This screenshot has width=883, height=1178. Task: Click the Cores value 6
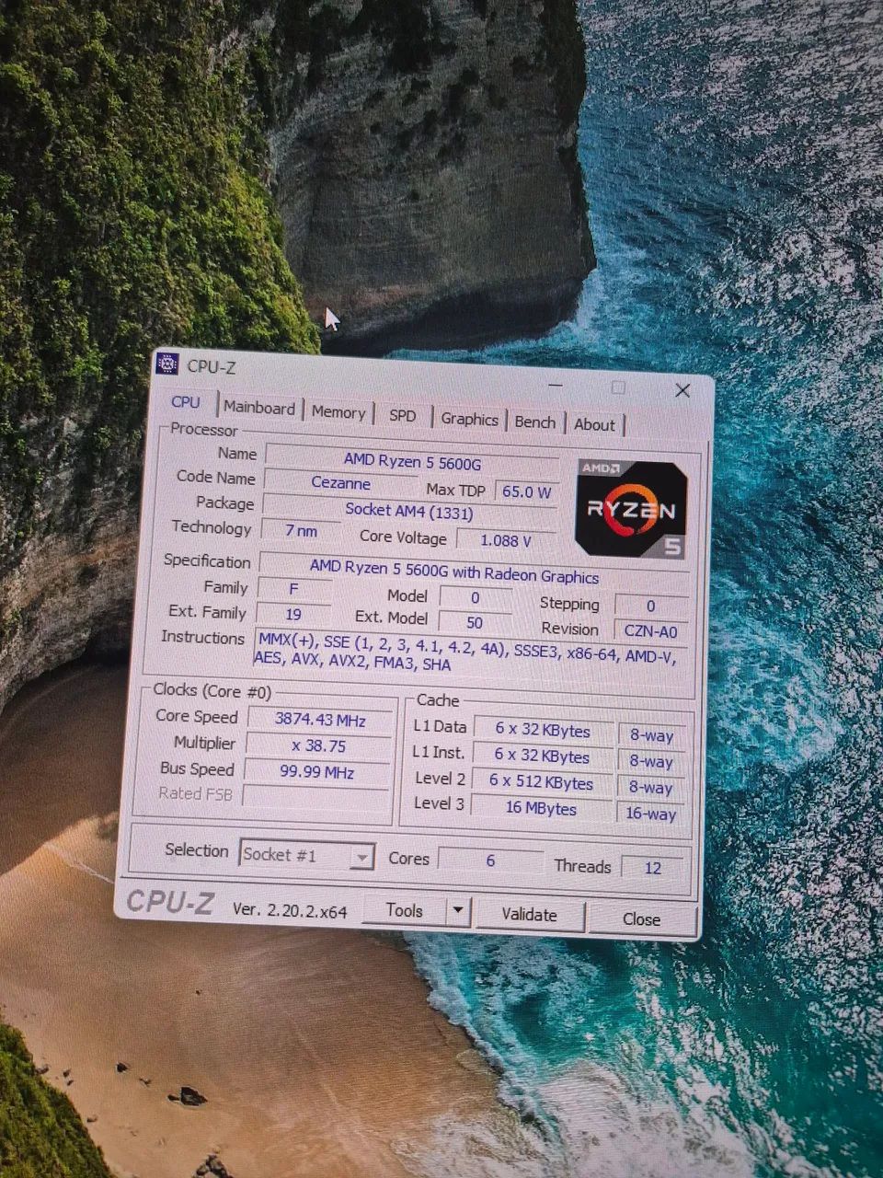coord(490,860)
